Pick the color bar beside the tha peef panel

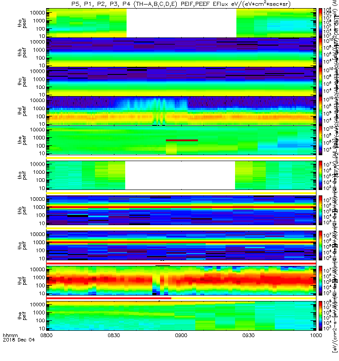320,23
